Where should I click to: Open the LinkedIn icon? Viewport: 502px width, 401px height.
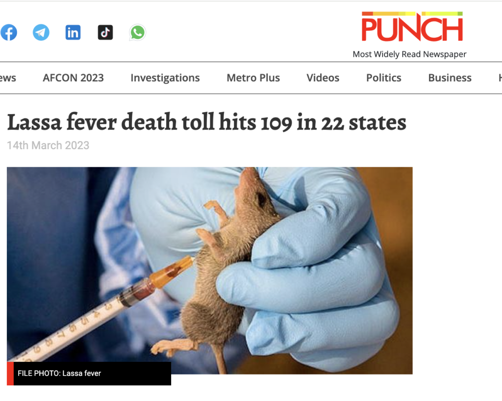tap(73, 32)
